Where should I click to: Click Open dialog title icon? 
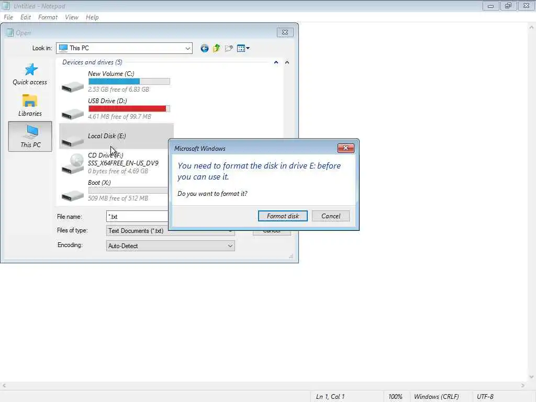(10, 32)
